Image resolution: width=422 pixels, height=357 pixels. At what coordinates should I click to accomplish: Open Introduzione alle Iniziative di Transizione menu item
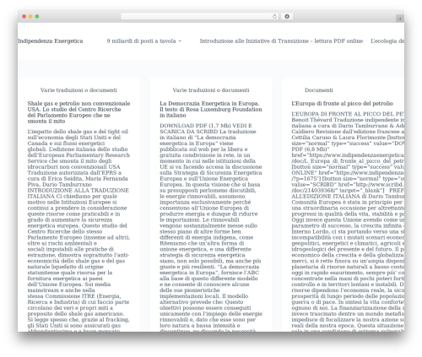(281, 41)
